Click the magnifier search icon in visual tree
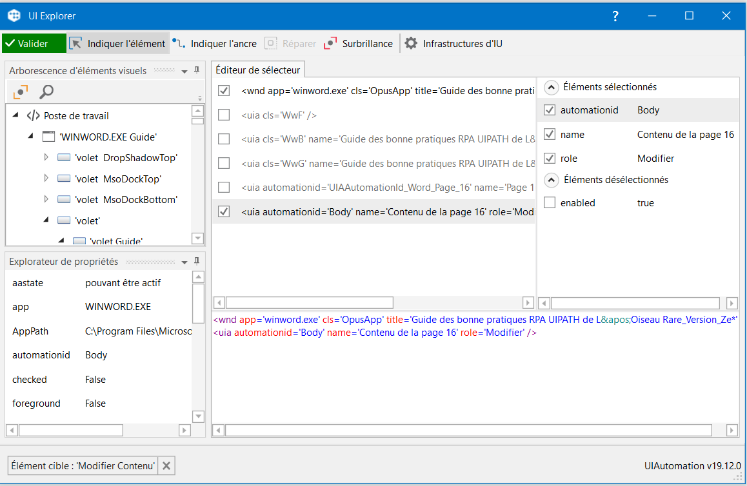 tap(46, 92)
